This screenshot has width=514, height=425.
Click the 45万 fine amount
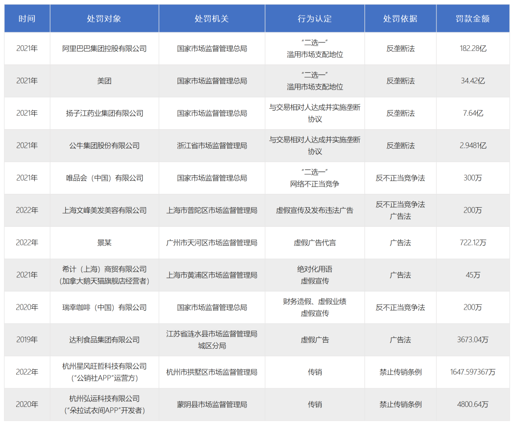coord(473,275)
